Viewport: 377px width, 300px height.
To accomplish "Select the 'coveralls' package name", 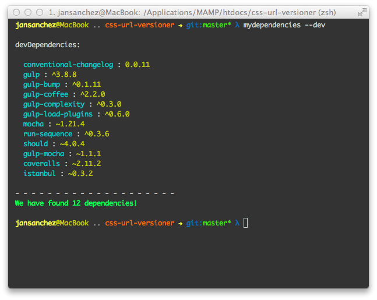I will point(41,164).
